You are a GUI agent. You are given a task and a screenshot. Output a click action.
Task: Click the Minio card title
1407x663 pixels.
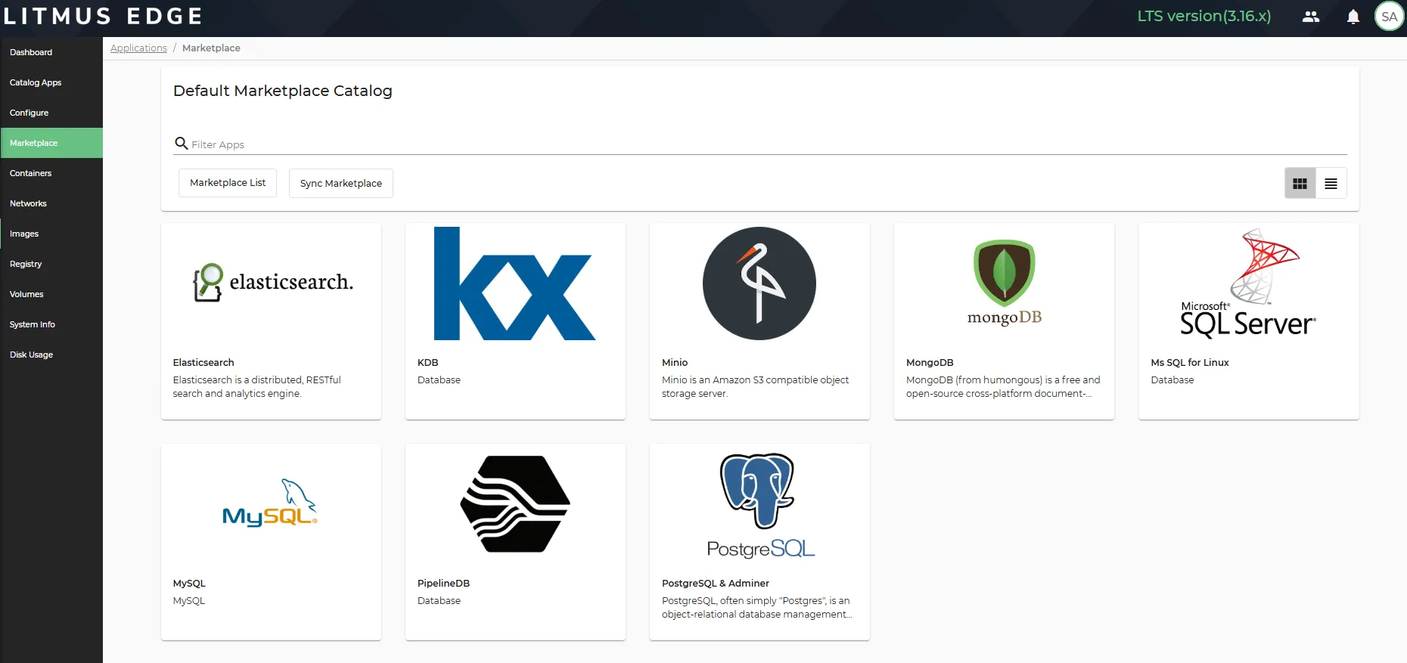coord(675,363)
